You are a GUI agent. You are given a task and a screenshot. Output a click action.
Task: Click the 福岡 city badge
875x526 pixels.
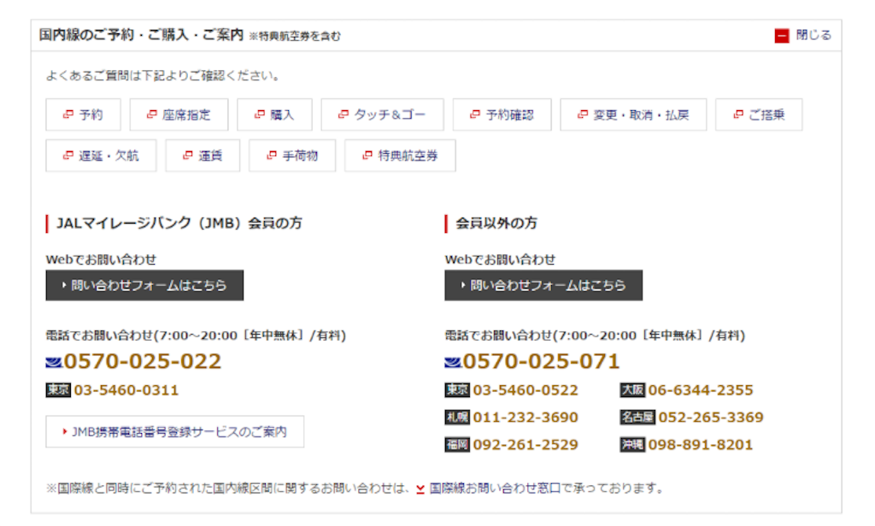[457, 445]
